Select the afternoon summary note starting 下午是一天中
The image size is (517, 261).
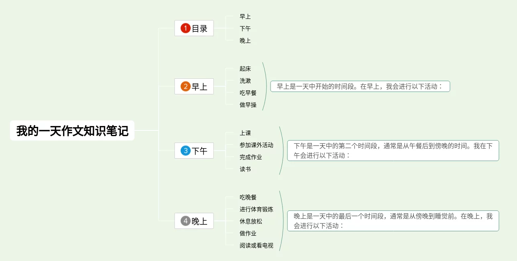click(393, 151)
